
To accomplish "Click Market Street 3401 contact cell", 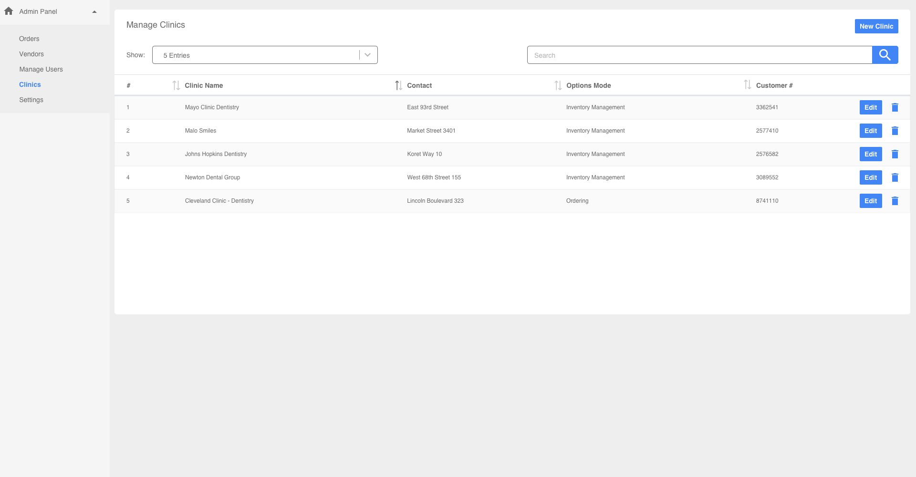I will click(431, 131).
